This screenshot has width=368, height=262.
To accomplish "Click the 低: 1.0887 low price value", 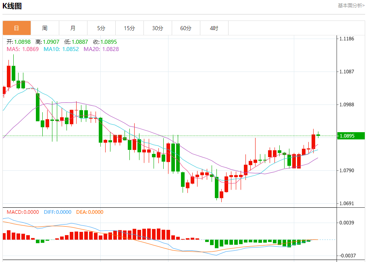I will [76, 42].
